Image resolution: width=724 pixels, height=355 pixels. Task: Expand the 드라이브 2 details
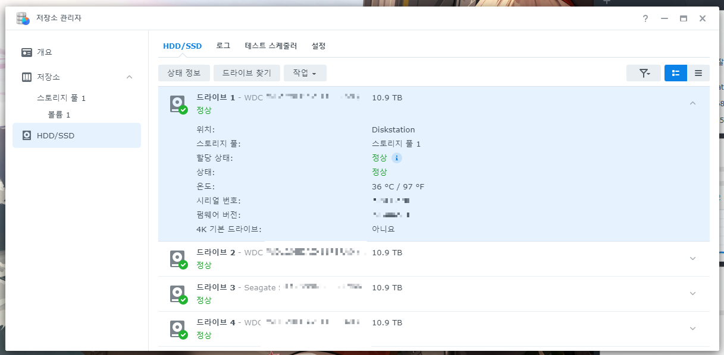point(692,258)
